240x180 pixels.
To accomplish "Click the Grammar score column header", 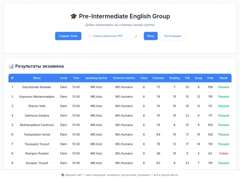I will (x=158, y=78).
